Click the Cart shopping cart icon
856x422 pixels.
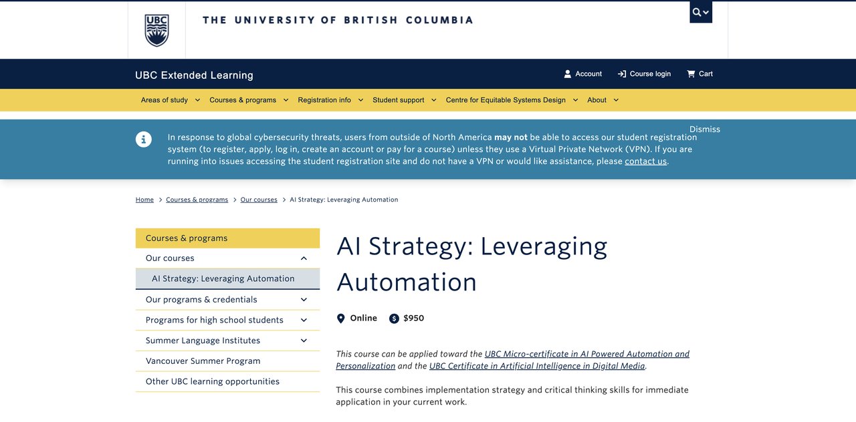(691, 74)
